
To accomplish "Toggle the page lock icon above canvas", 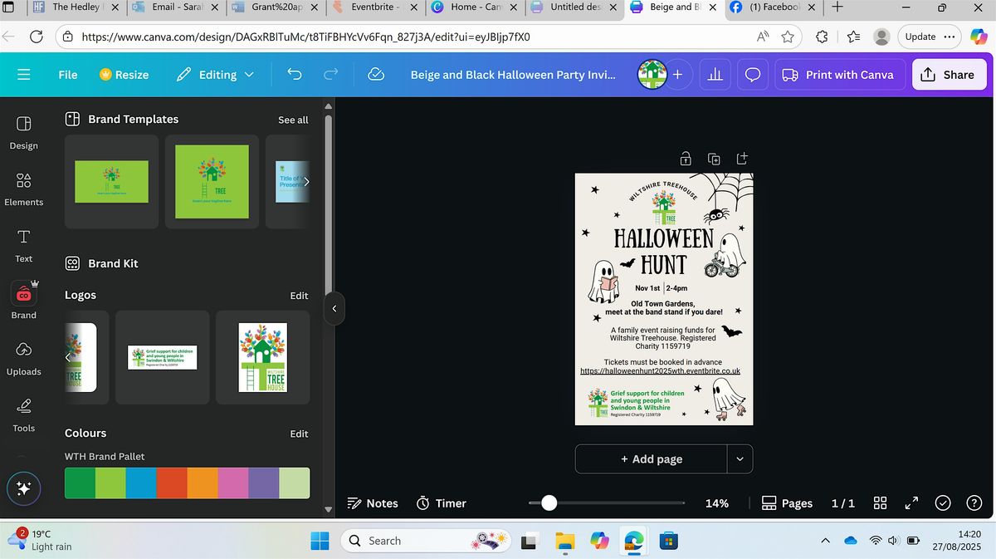I will click(686, 159).
